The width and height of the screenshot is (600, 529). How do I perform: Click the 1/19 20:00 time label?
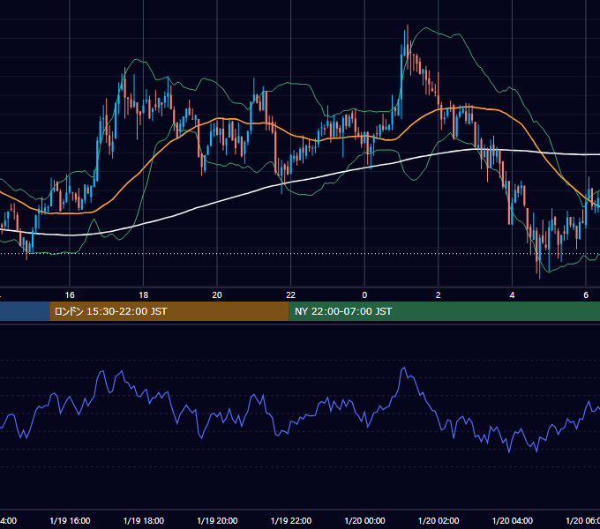point(217,520)
